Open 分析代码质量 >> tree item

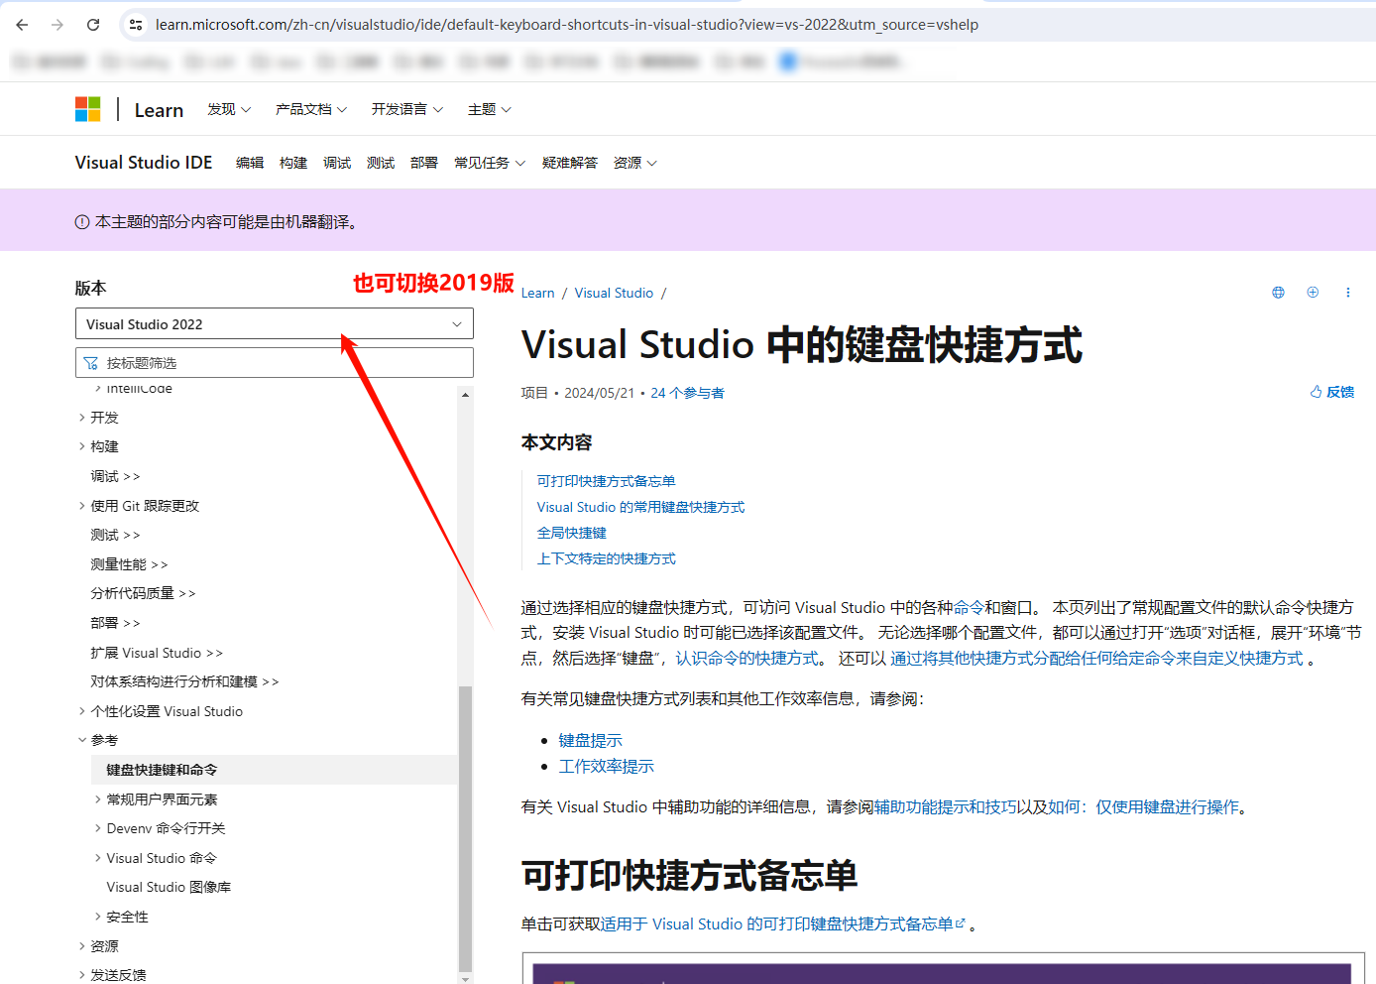[143, 593]
